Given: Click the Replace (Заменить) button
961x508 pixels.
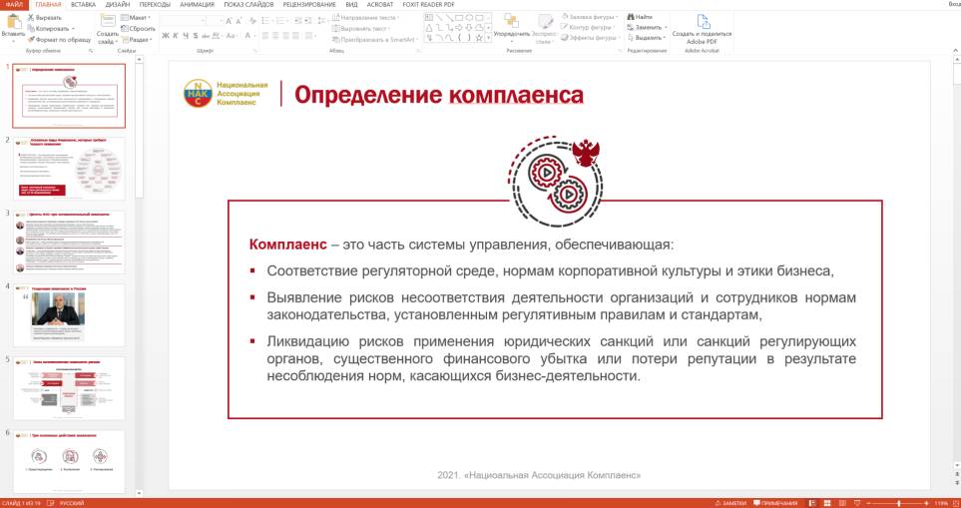Looking at the screenshot, I should pos(647,27).
